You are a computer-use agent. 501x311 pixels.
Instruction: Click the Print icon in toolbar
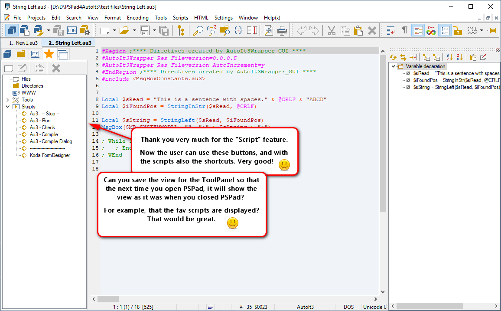coord(282,30)
